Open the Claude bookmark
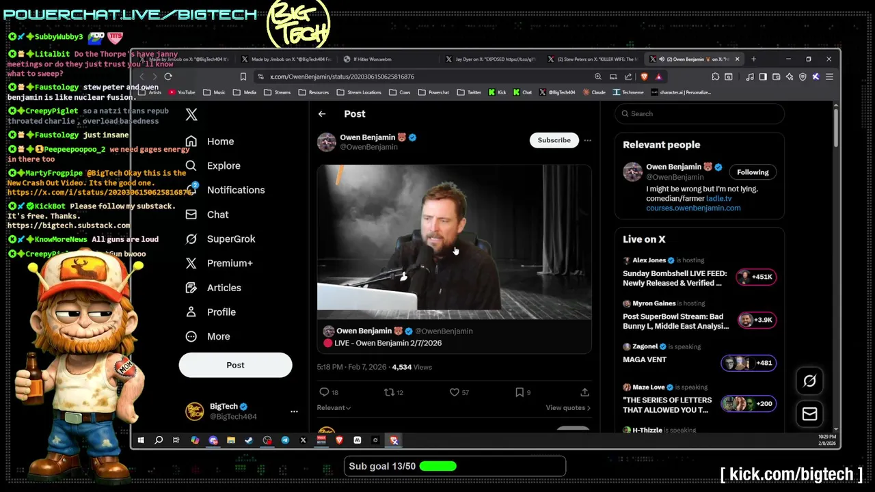This screenshot has width=875, height=492. (593, 92)
